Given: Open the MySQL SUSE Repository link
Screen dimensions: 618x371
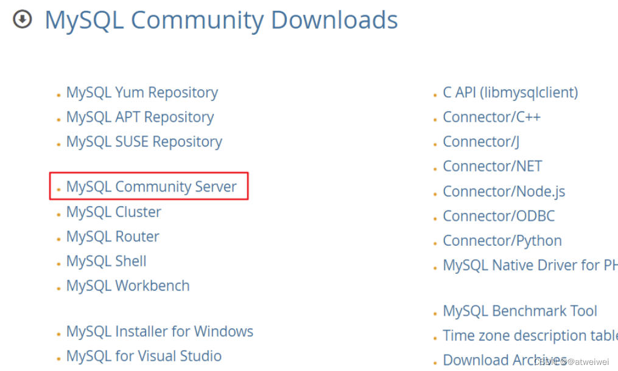Looking at the screenshot, I should pos(144,142).
